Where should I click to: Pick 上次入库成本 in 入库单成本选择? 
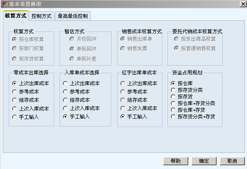[x=82, y=108]
